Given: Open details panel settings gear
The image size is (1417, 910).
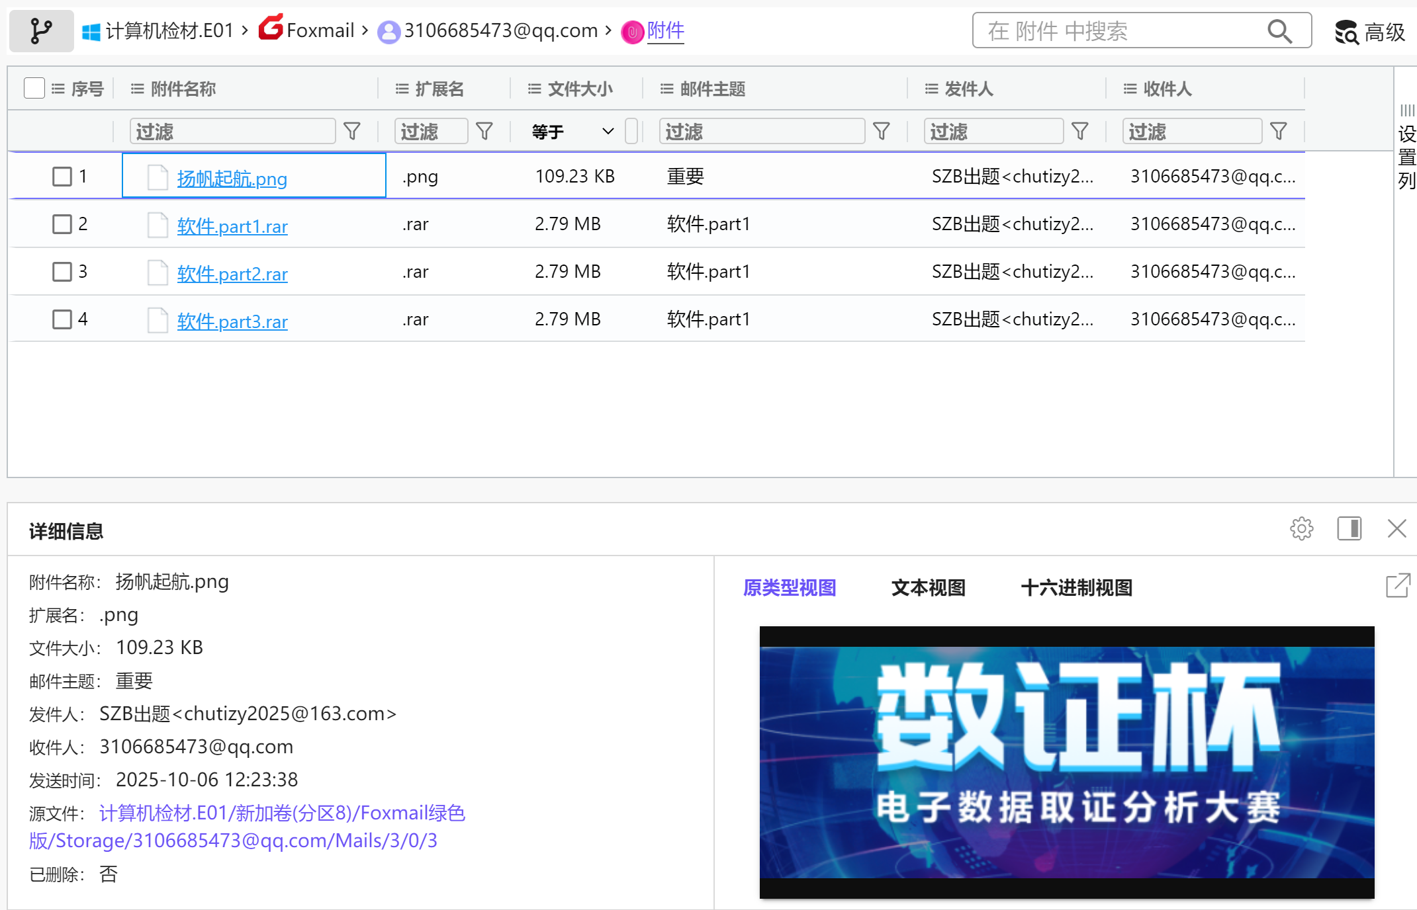Looking at the screenshot, I should (1301, 528).
